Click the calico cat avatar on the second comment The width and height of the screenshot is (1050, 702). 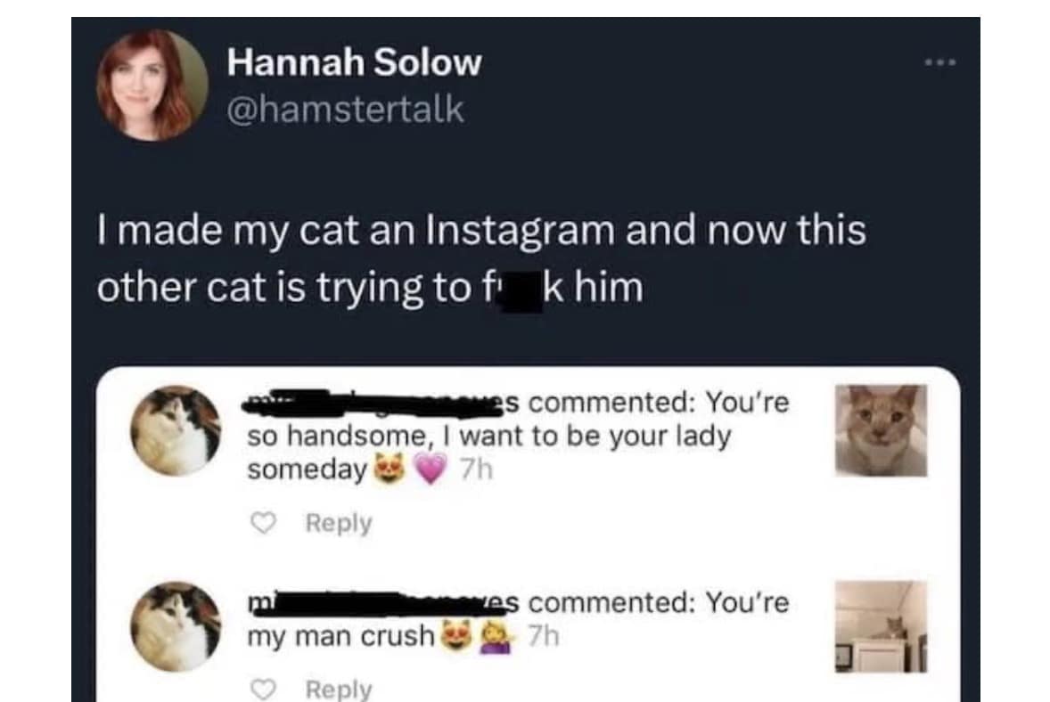(x=176, y=626)
